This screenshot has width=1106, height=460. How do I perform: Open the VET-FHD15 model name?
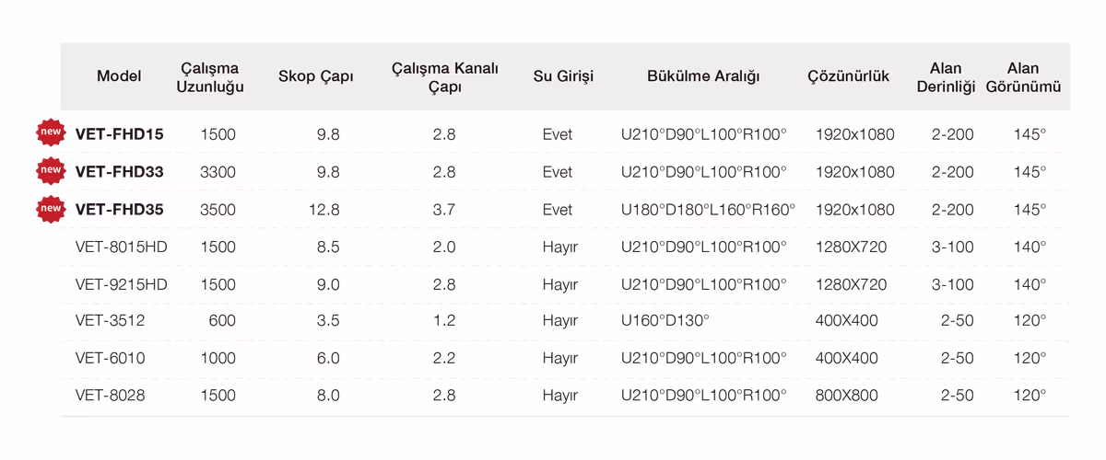[120, 134]
